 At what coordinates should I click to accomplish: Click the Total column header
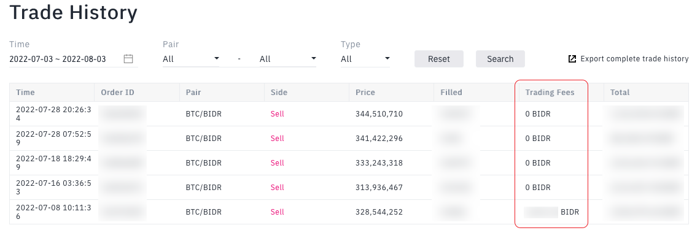click(620, 93)
